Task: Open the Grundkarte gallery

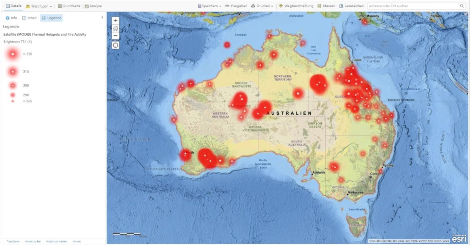Action: (69, 6)
